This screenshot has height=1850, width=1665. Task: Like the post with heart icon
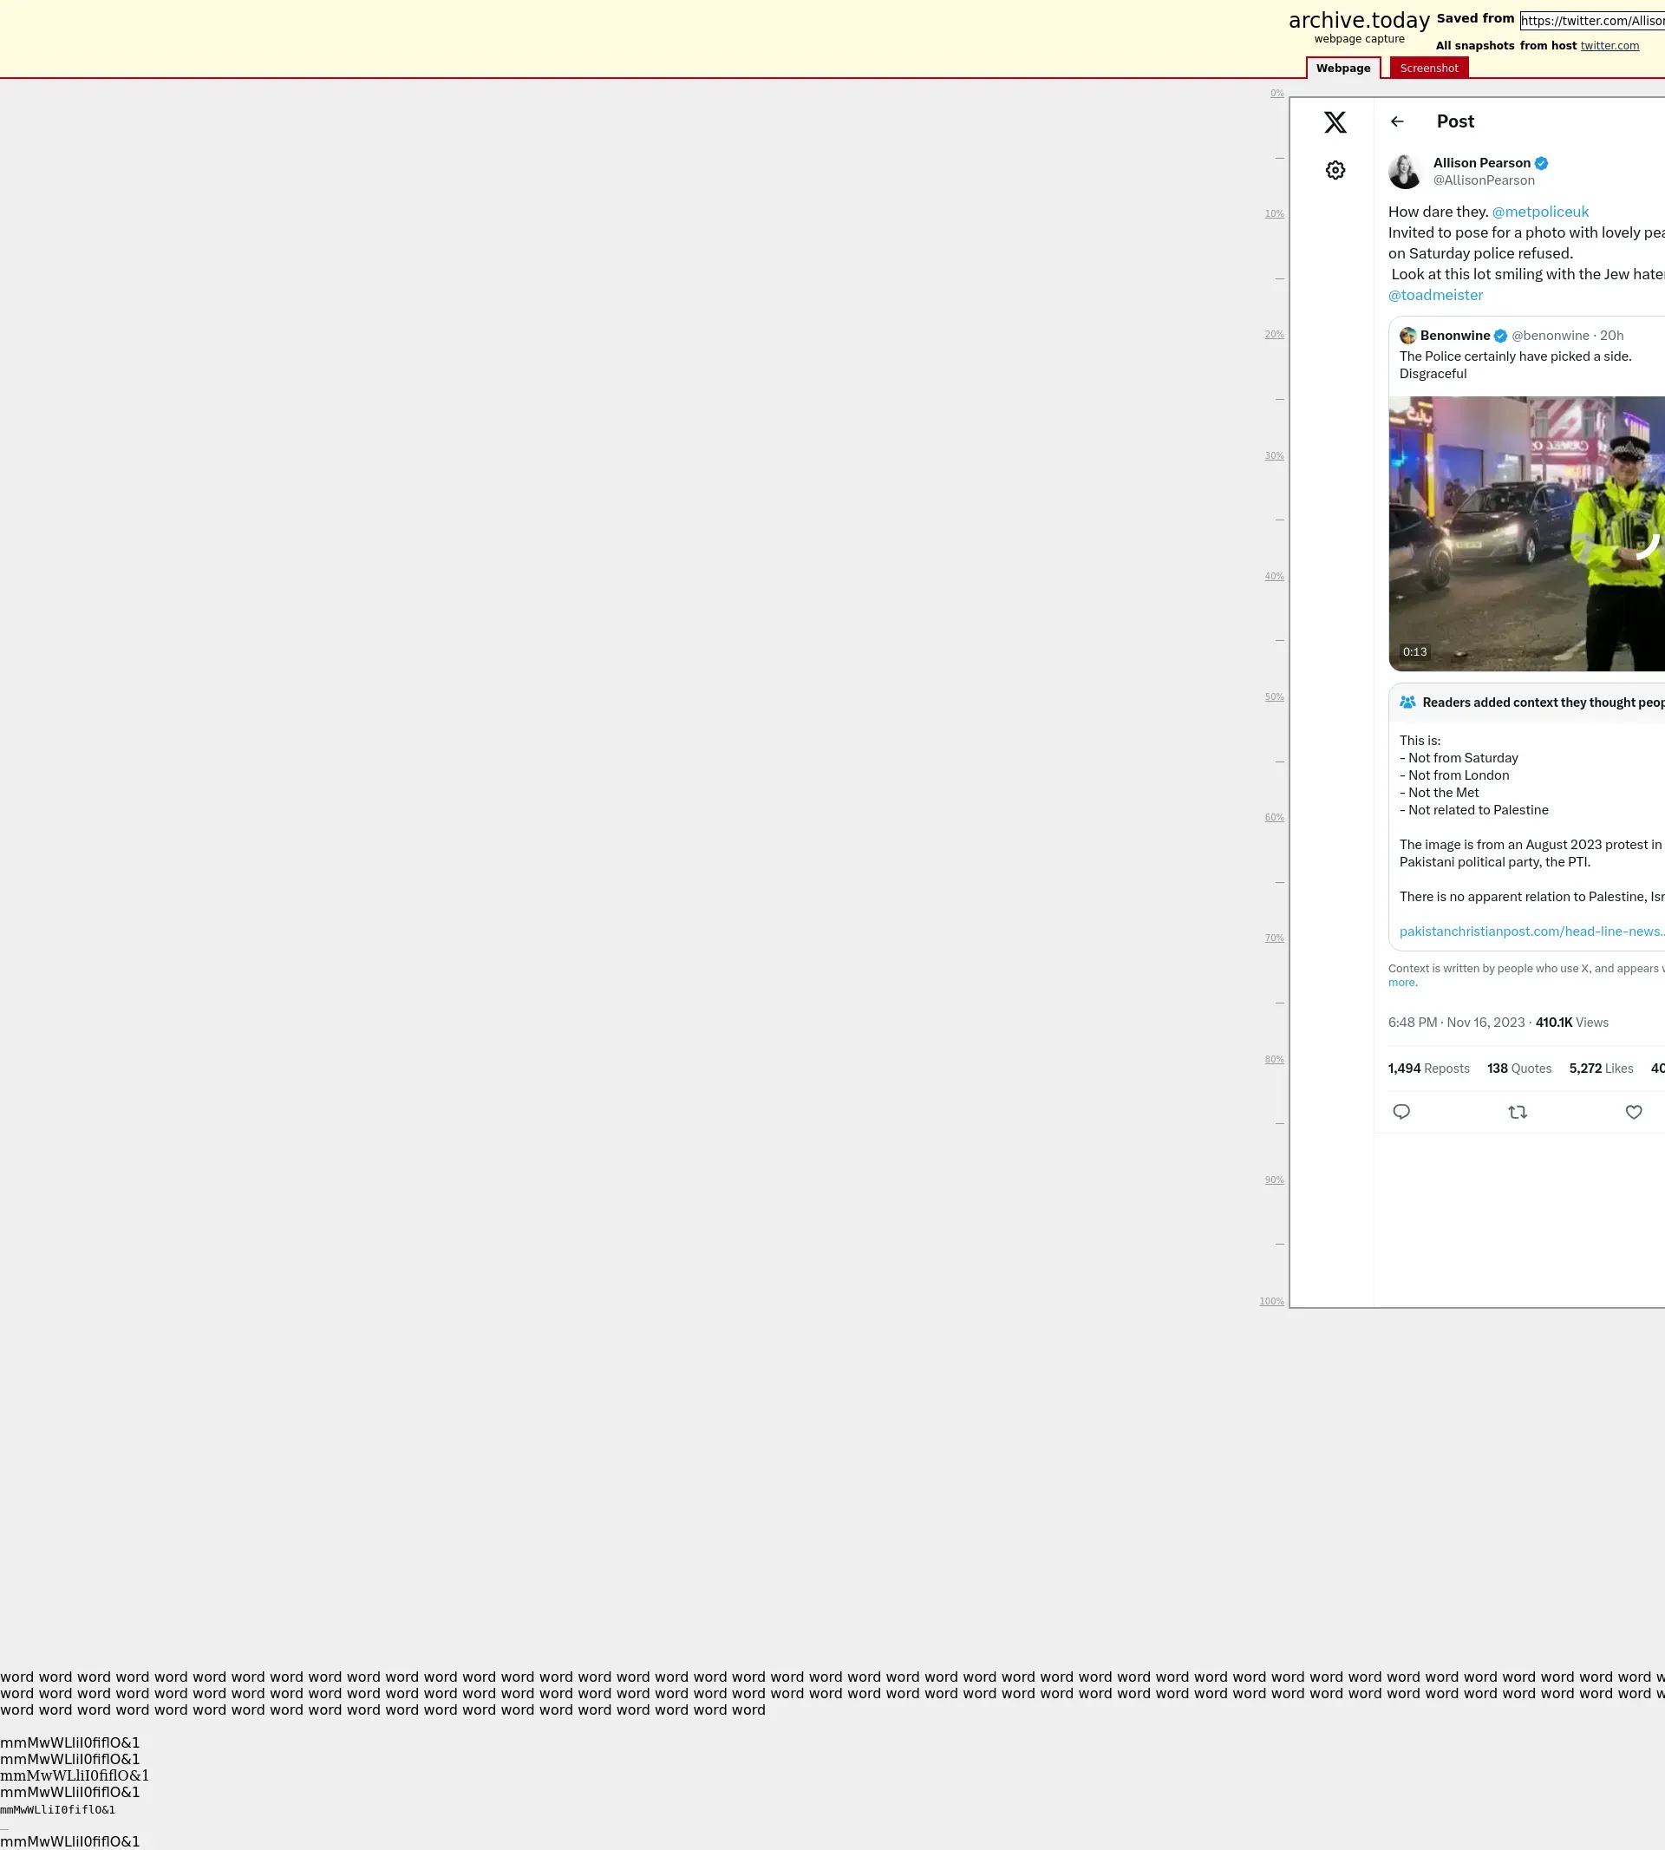point(1633,1112)
